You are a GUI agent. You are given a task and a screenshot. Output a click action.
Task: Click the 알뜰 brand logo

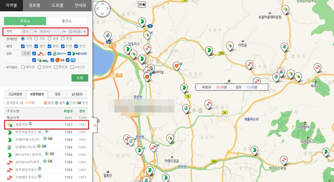pos(60,60)
